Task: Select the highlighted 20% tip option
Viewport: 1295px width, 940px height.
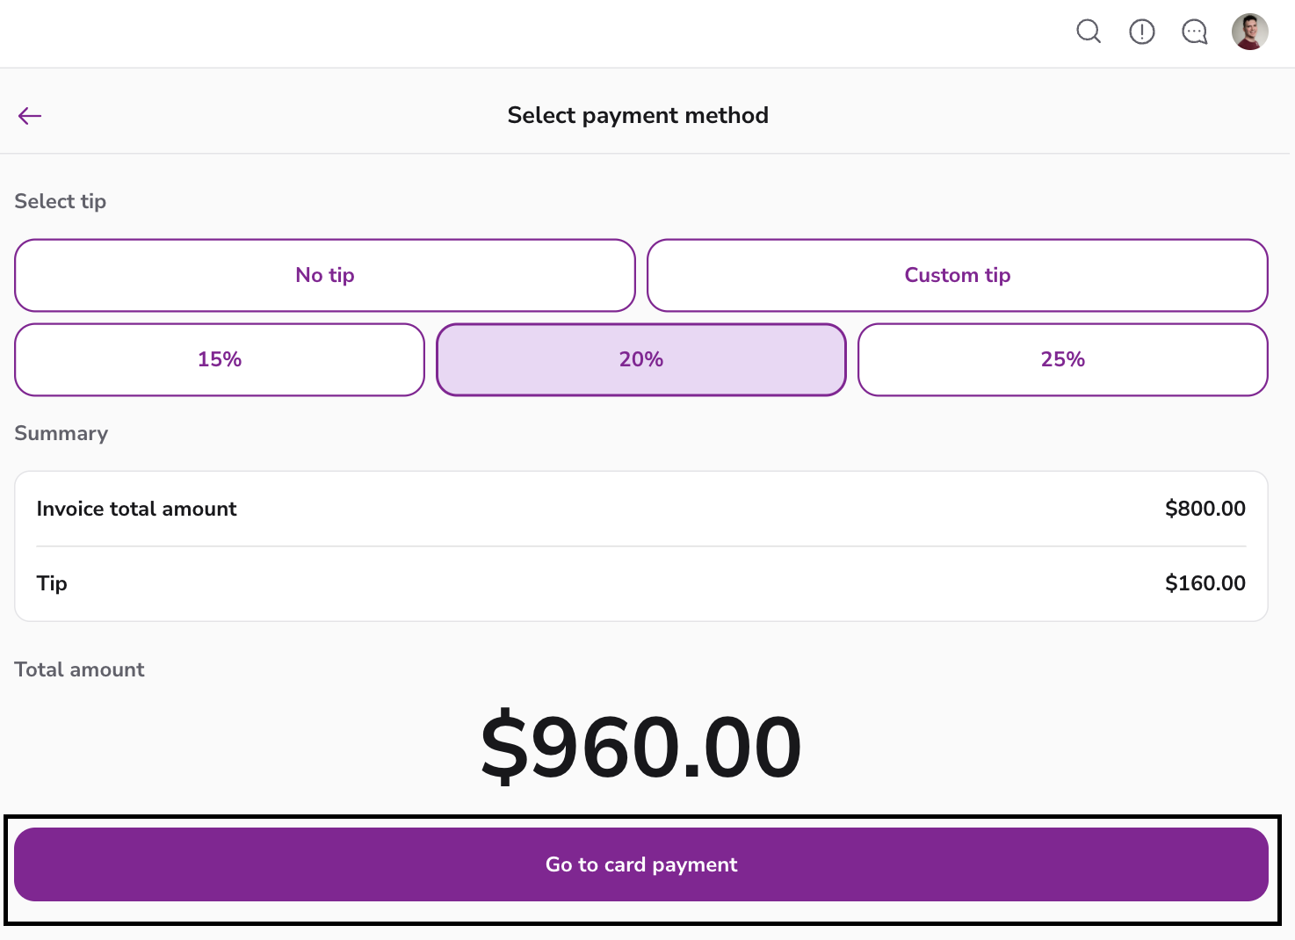Action: (x=641, y=359)
